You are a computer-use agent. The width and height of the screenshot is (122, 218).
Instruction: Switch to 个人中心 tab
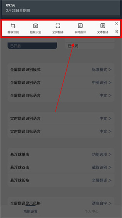pos(92,211)
